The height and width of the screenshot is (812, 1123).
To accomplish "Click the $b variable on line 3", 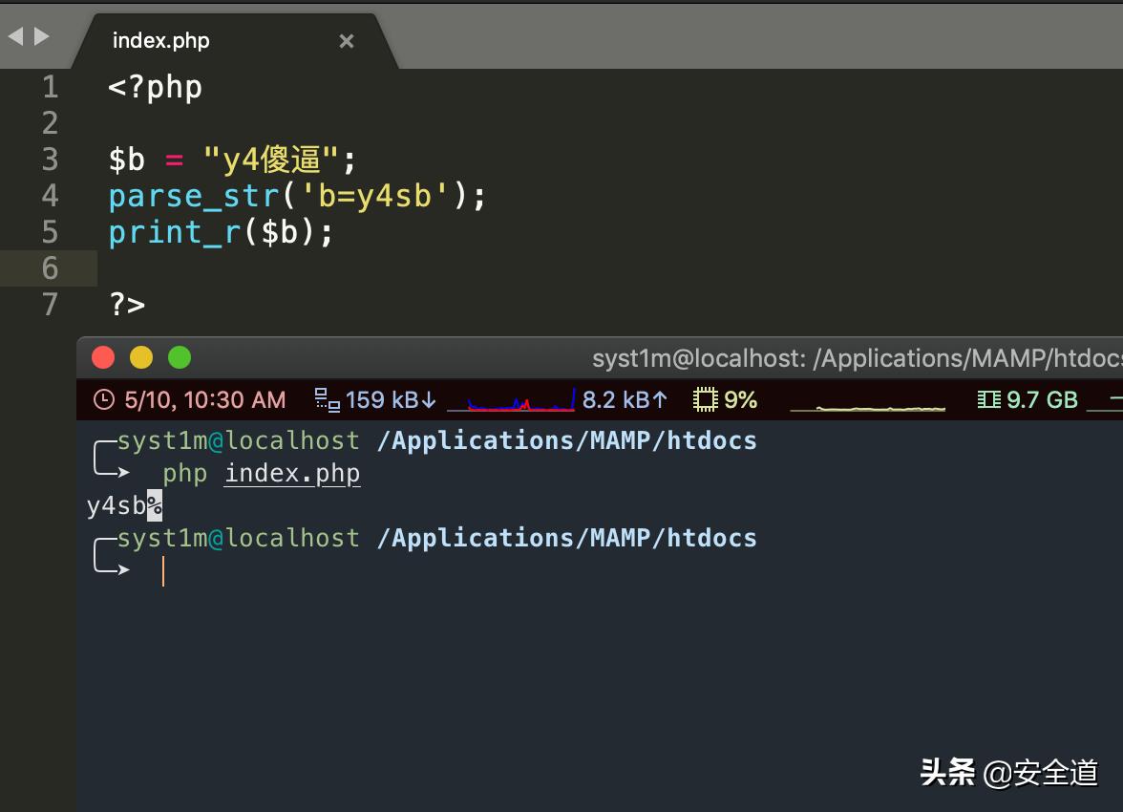I will pos(127,160).
